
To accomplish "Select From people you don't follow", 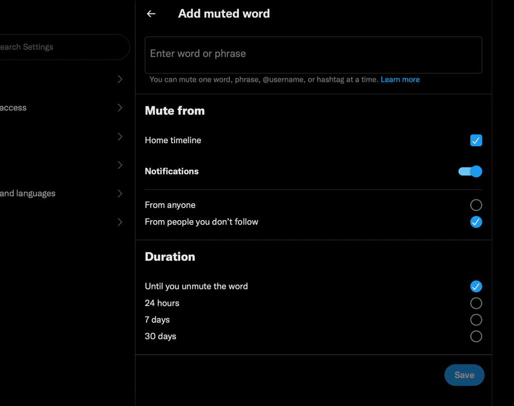I will (x=476, y=222).
